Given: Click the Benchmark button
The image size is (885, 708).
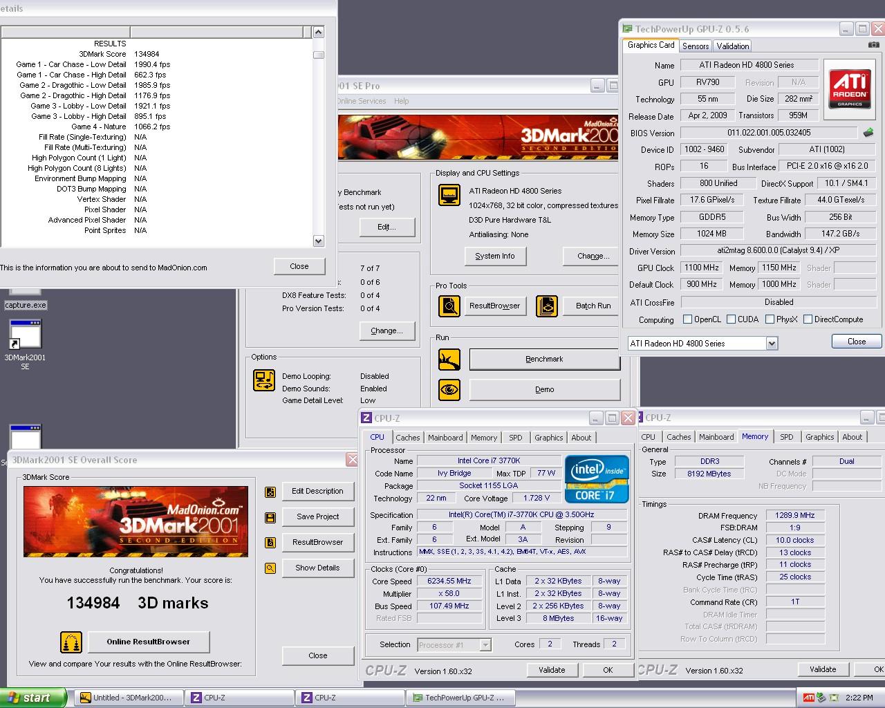Looking at the screenshot, I should [x=545, y=360].
